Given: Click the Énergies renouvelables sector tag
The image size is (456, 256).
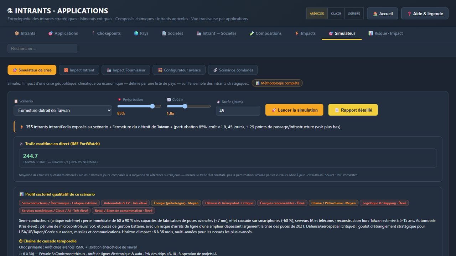Looking at the screenshot, I should [282, 203].
